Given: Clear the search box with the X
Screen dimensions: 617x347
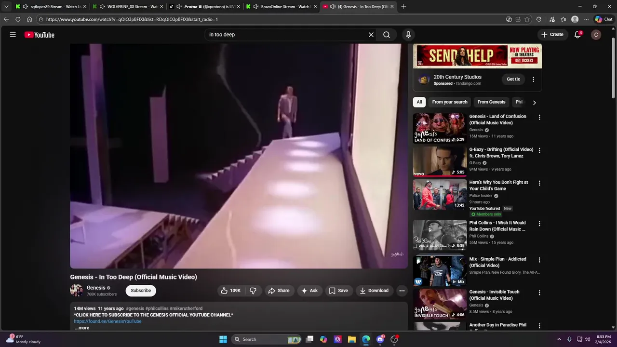Looking at the screenshot, I should click(371, 35).
